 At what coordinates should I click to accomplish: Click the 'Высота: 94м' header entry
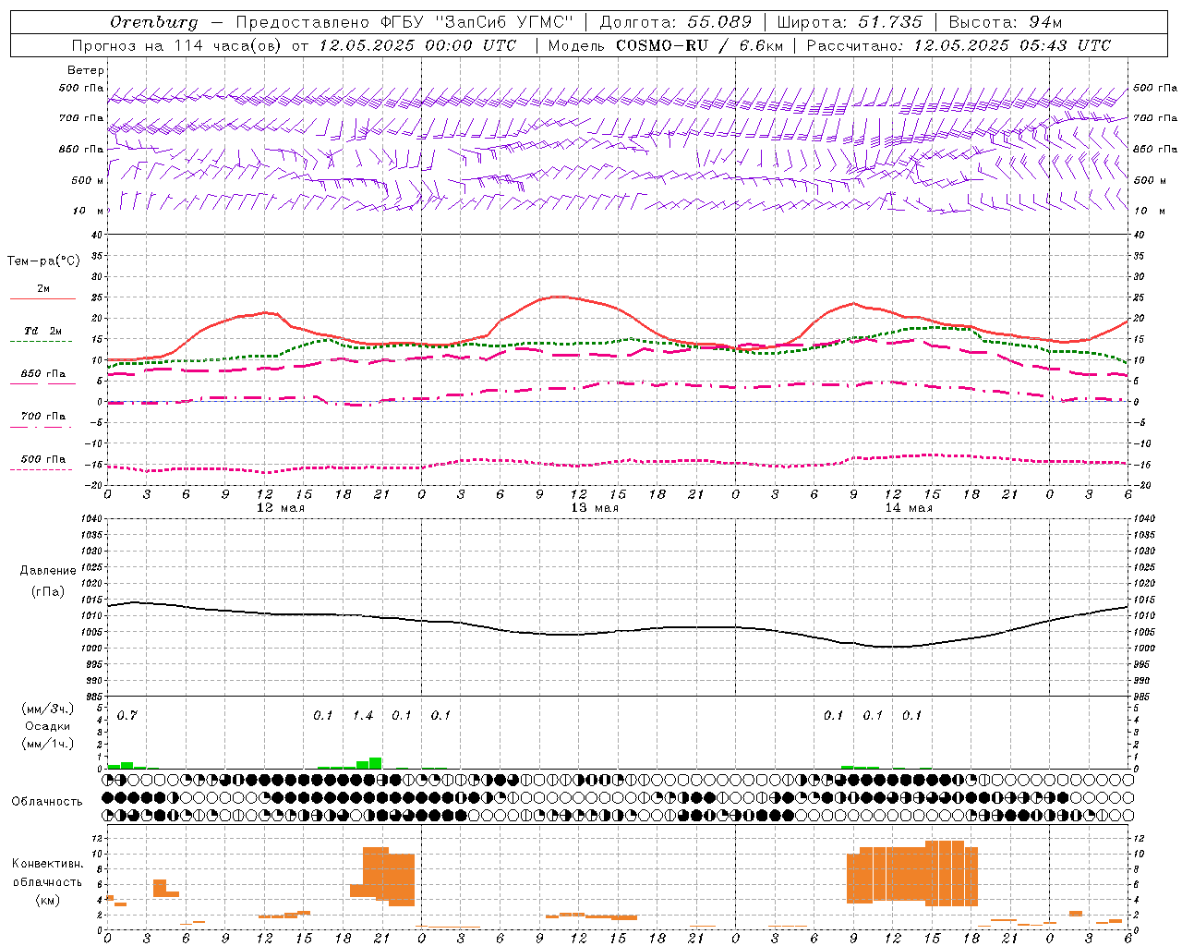tap(1006, 22)
